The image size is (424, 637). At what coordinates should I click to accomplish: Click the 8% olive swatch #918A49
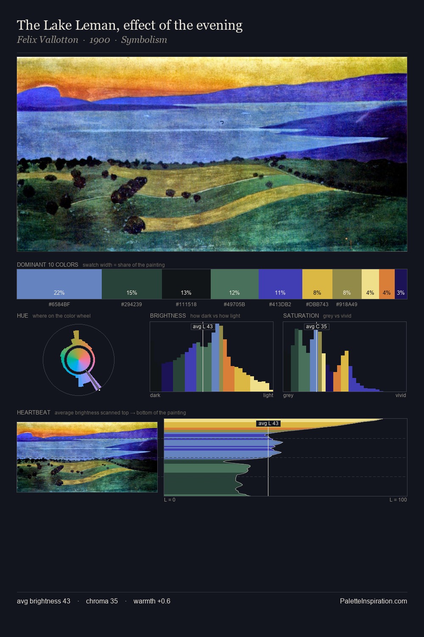click(x=347, y=284)
